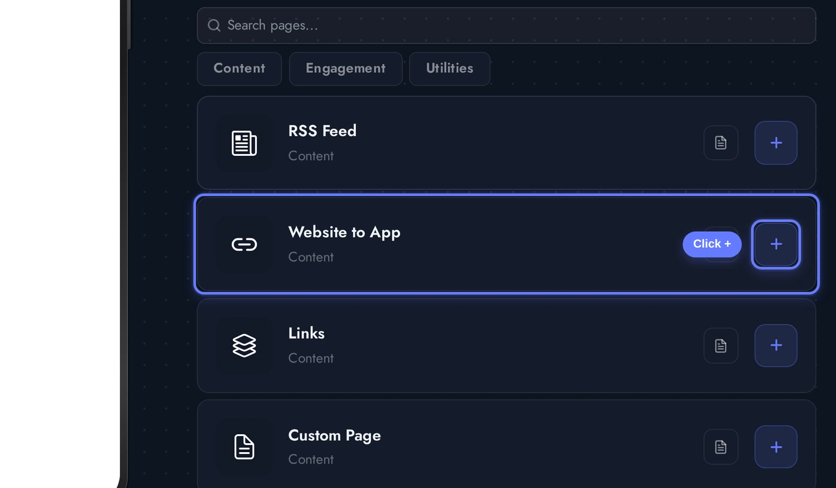Click the preview document icon for Links
The image size is (836, 488).
pos(720,345)
